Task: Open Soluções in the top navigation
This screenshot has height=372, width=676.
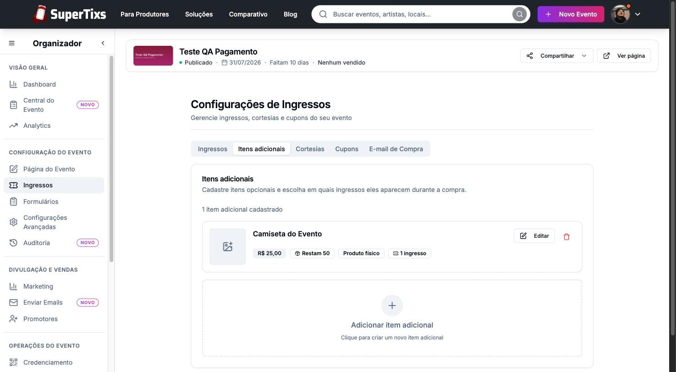Action: [199, 14]
